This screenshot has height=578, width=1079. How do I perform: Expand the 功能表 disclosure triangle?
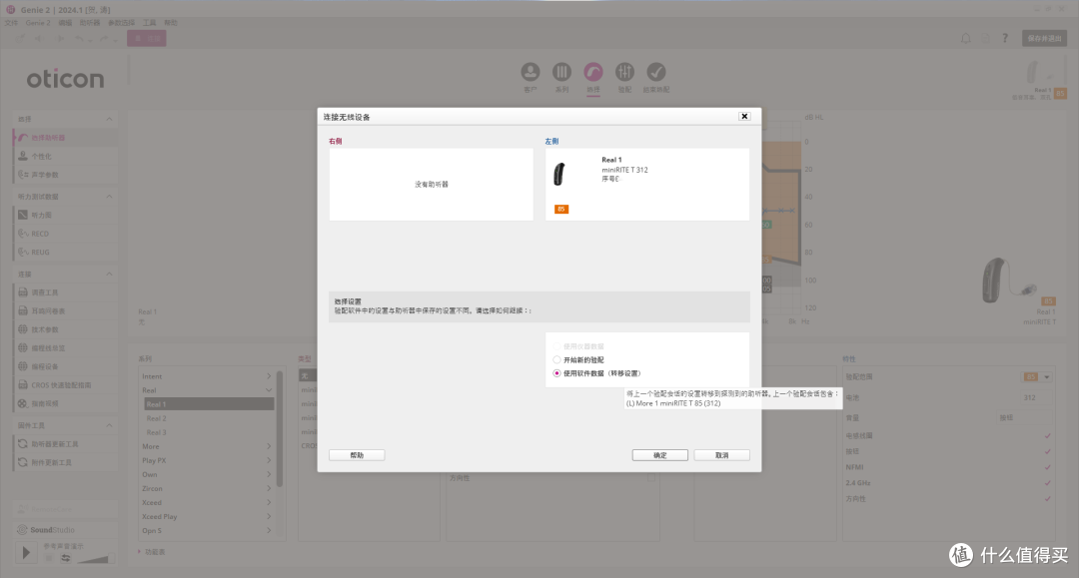tap(139, 551)
